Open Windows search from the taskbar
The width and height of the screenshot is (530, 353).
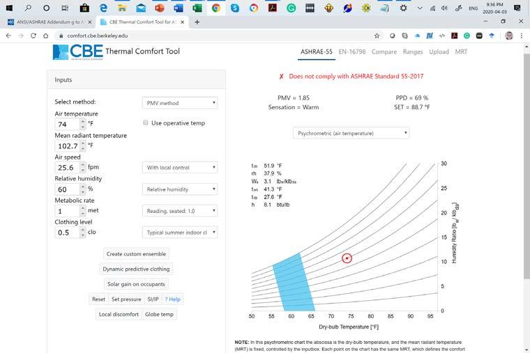point(28,8)
